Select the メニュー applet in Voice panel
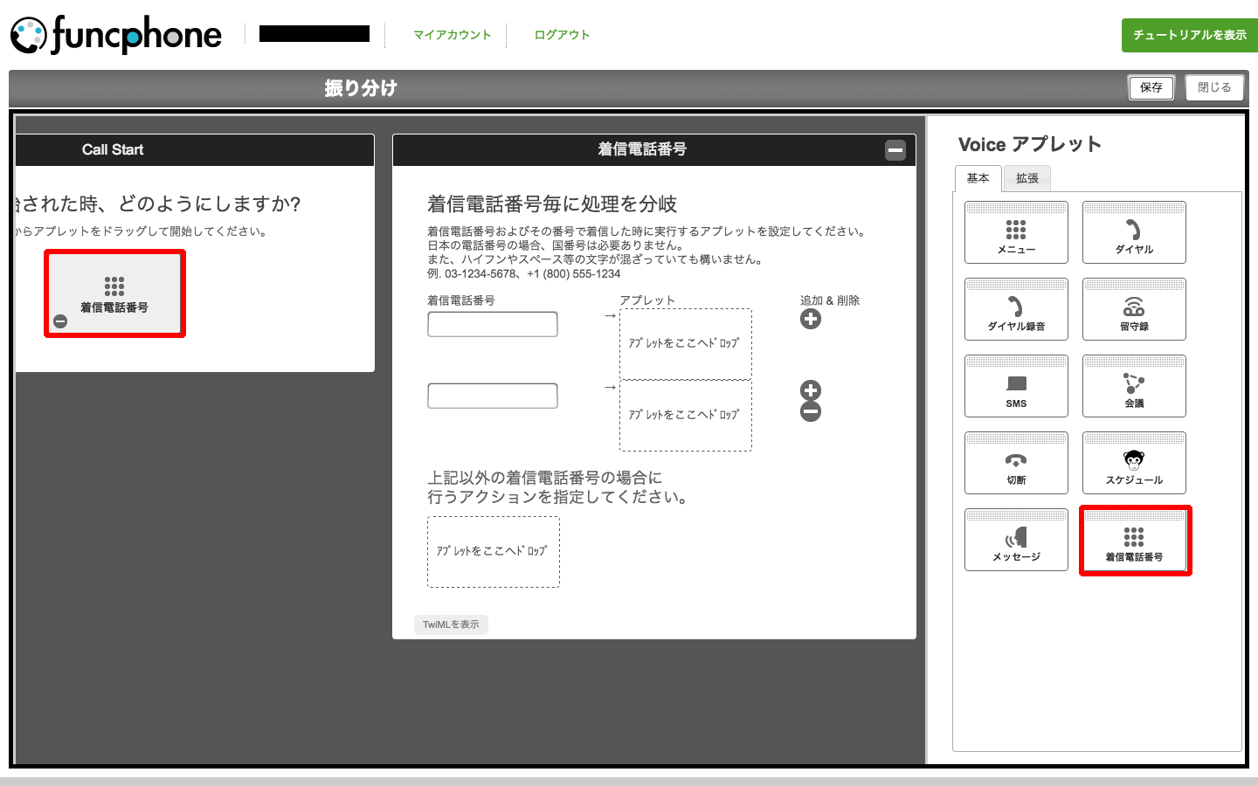The width and height of the screenshot is (1258, 786). point(1016,232)
